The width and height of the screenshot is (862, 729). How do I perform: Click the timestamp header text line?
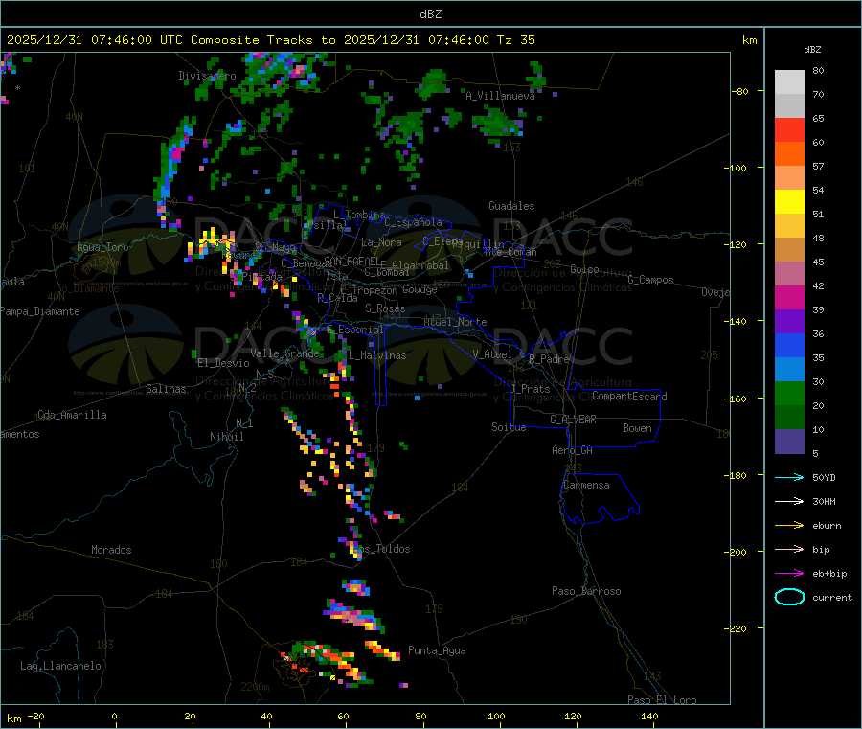coord(270,40)
